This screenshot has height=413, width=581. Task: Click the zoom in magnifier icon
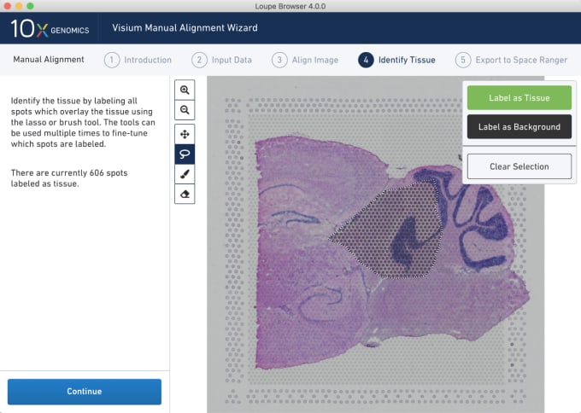[x=185, y=90]
